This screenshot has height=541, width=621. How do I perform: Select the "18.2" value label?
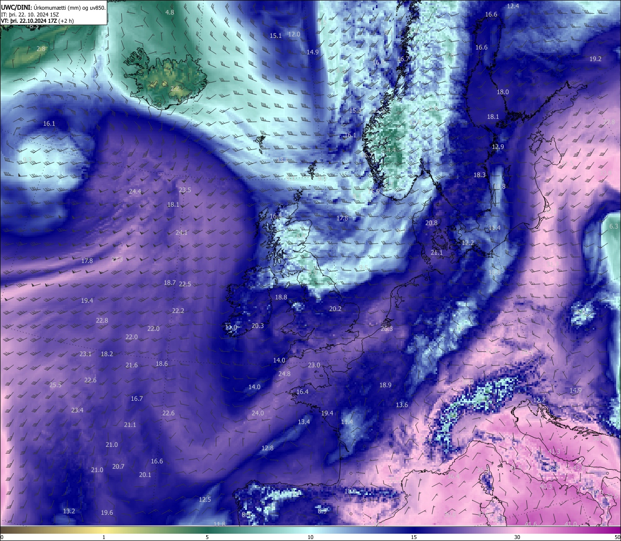pyautogui.click(x=107, y=354)
